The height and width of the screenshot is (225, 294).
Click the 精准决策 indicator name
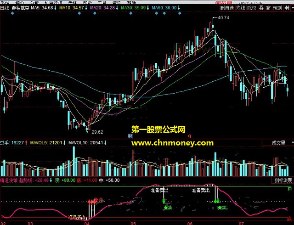coord(9,180)
